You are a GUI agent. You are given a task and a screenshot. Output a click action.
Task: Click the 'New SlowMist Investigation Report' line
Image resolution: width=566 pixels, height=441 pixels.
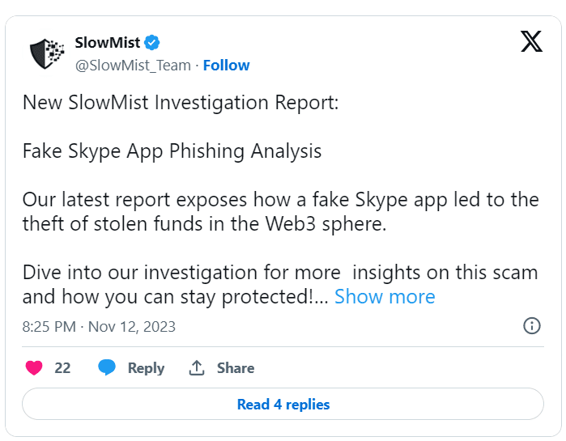pos(181,103)
